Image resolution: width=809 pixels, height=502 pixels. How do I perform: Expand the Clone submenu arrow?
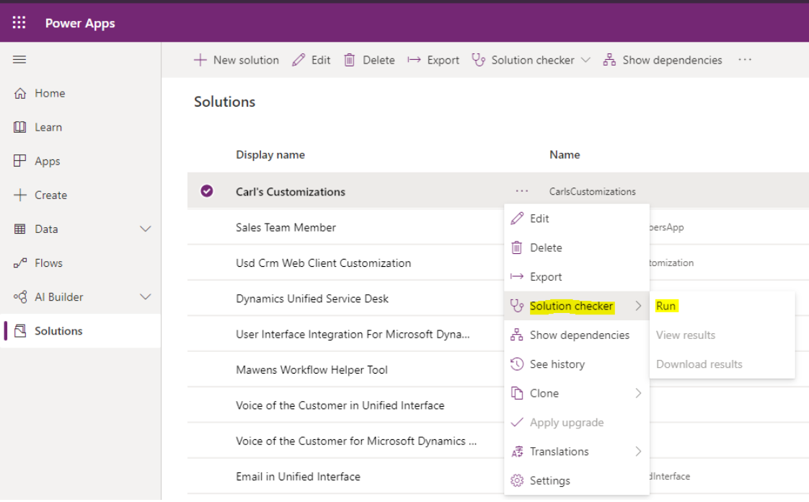tap(638, 393)
